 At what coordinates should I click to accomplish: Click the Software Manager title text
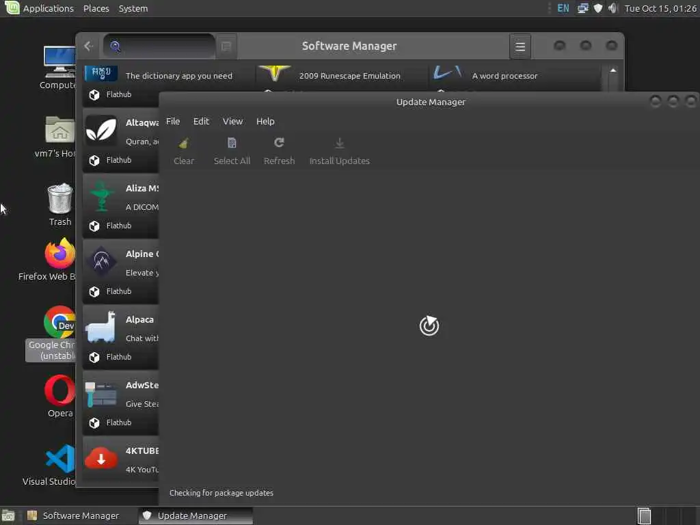click(x=349, y=46)
